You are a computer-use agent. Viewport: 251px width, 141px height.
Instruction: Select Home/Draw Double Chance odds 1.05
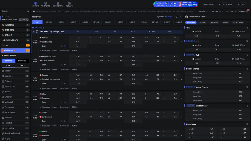tap(240, 73)
